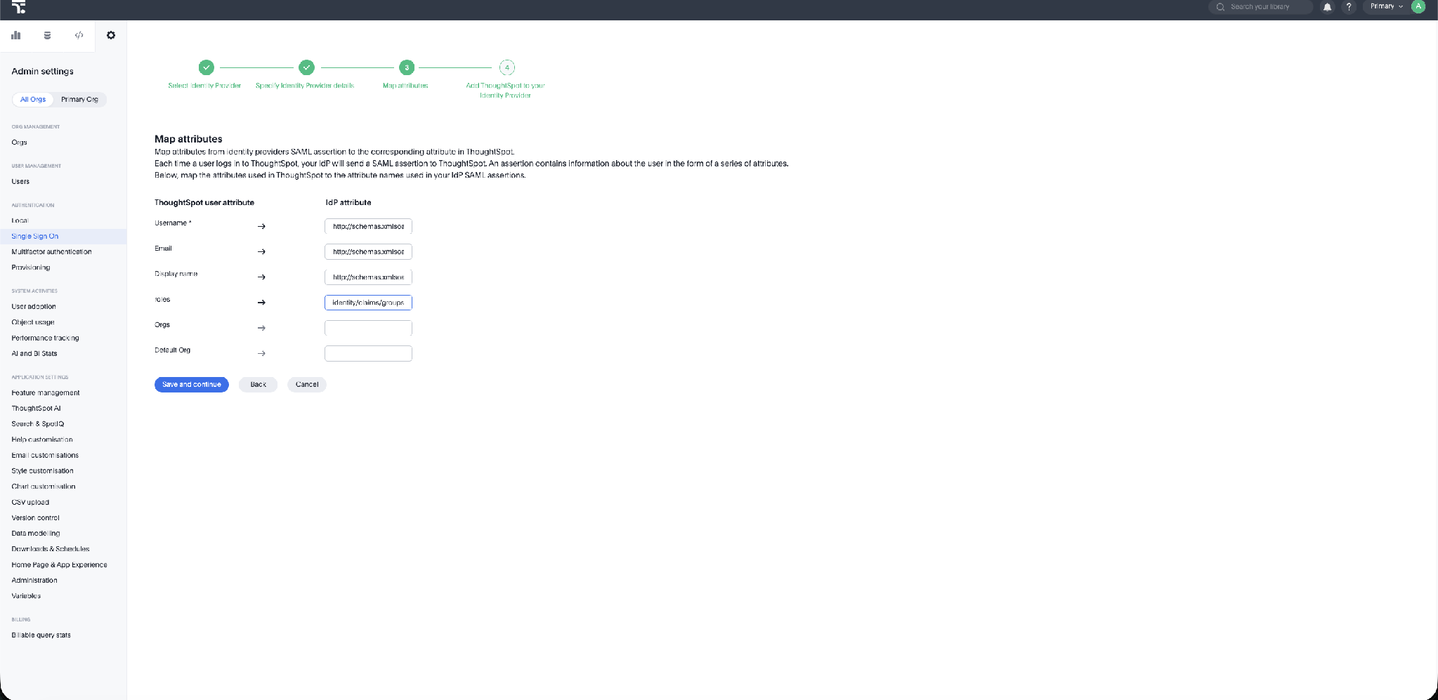
Task: Open Orgs in the sidebar
Action: [20, 143]
